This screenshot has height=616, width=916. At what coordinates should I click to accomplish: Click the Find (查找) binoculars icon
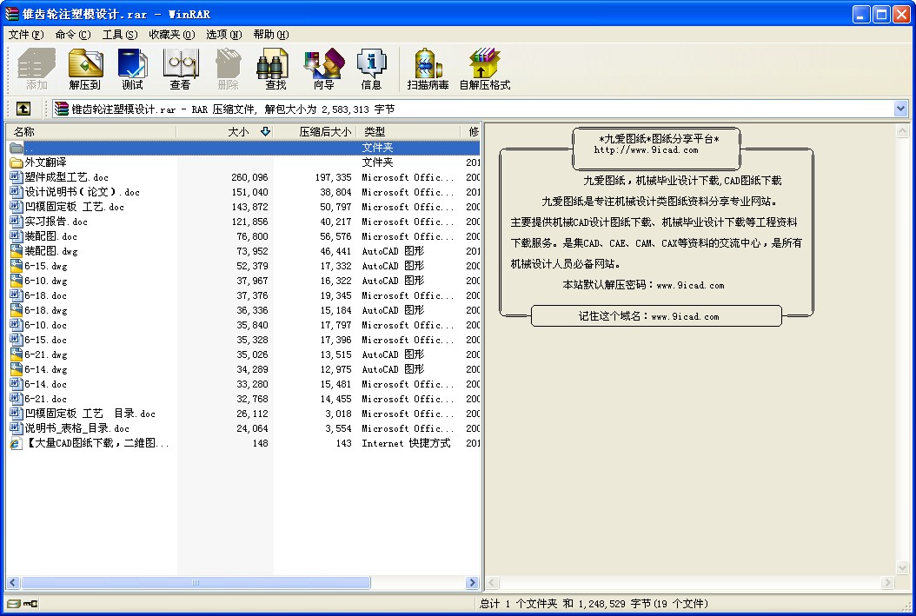(275, 69)
